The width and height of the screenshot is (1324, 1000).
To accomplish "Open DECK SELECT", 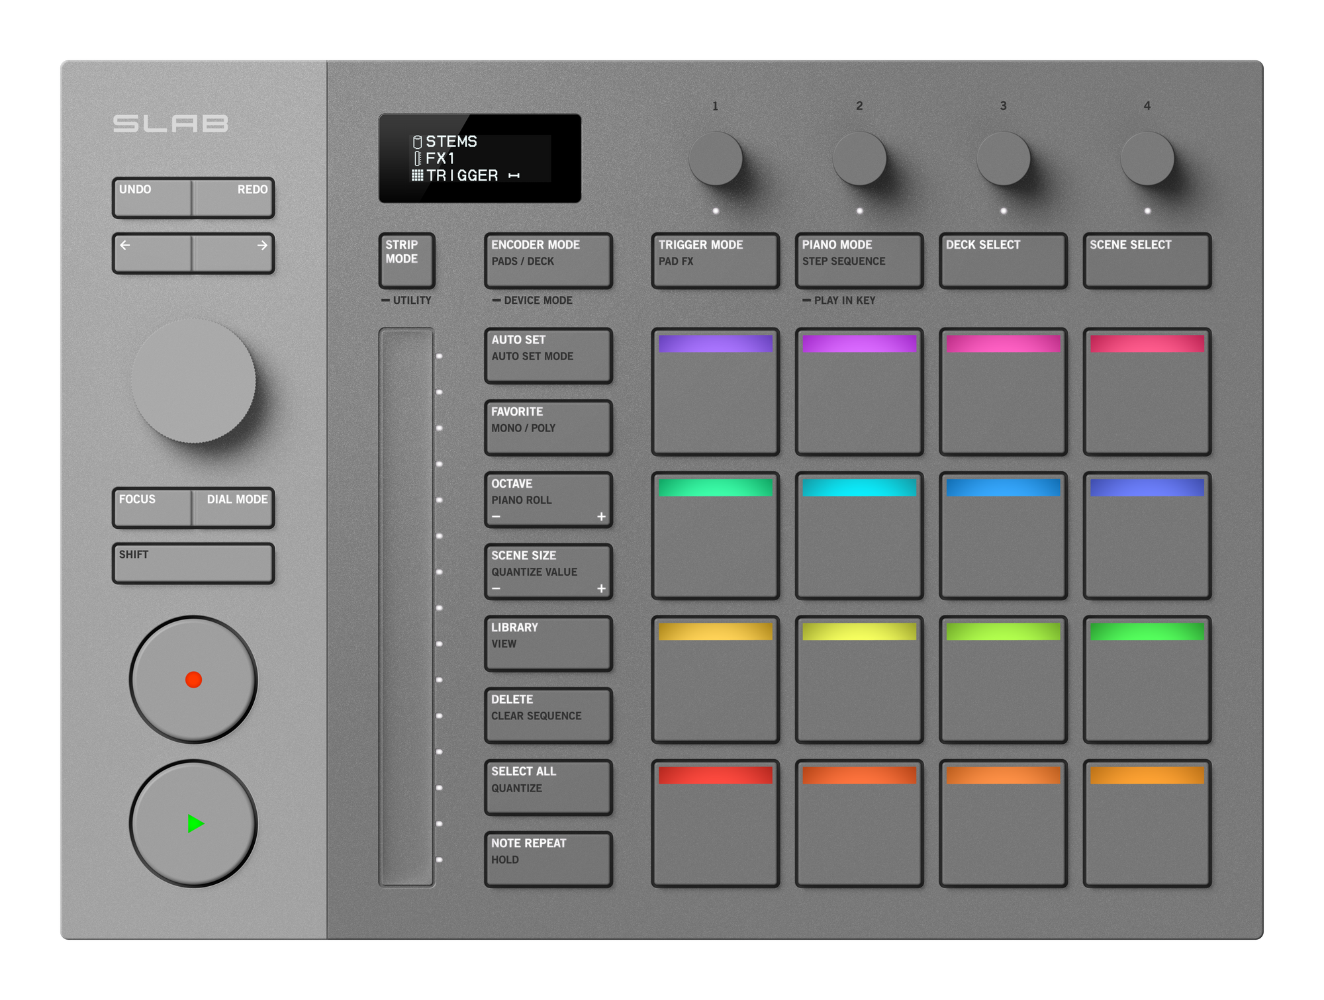I will click(1003, 260).
